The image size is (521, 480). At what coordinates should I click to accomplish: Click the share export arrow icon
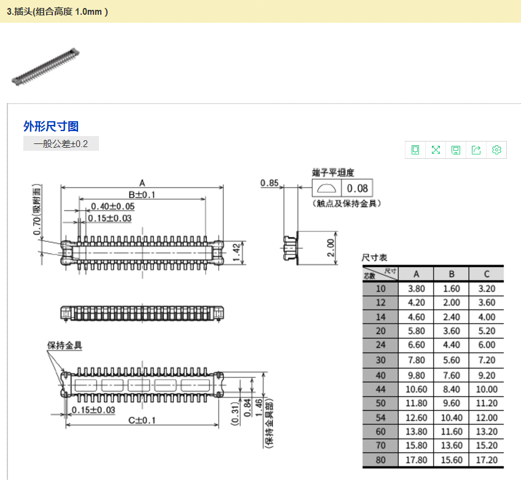[x=476, y=150]
